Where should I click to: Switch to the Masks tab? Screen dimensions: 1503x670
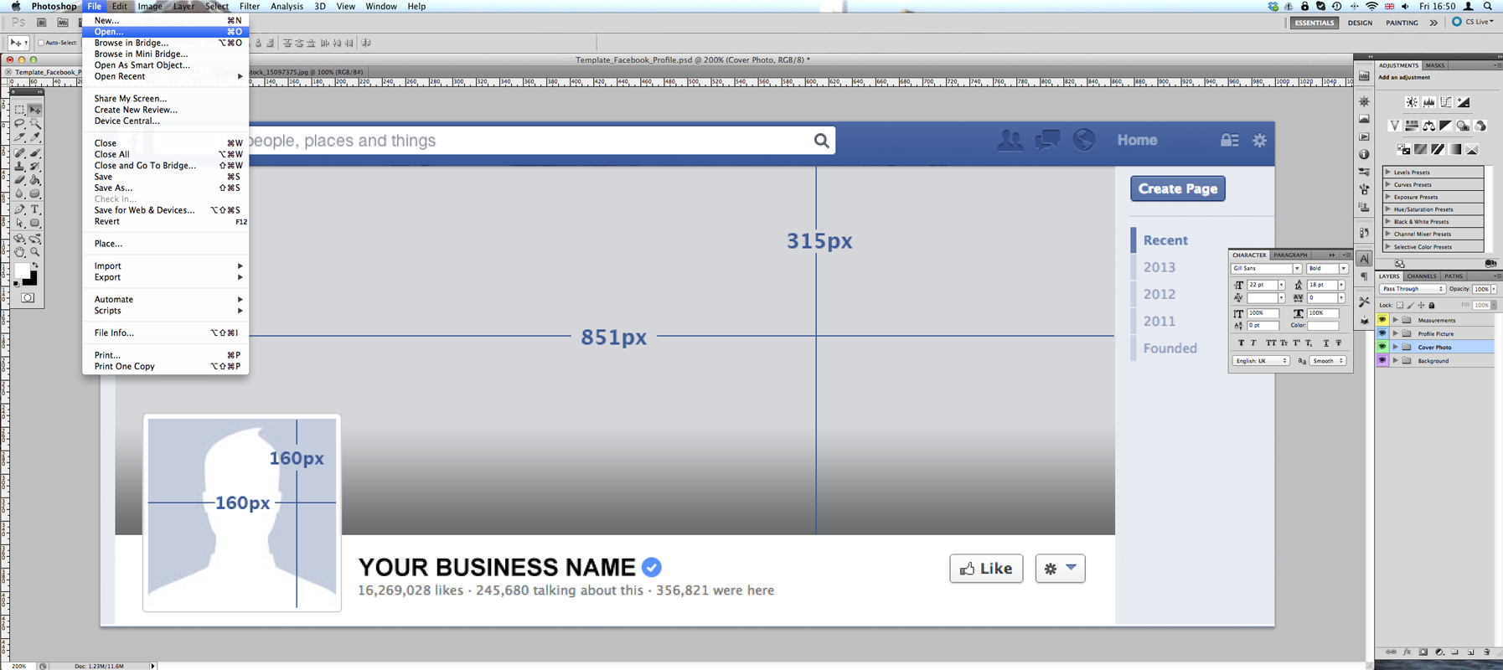(1435, 65)
